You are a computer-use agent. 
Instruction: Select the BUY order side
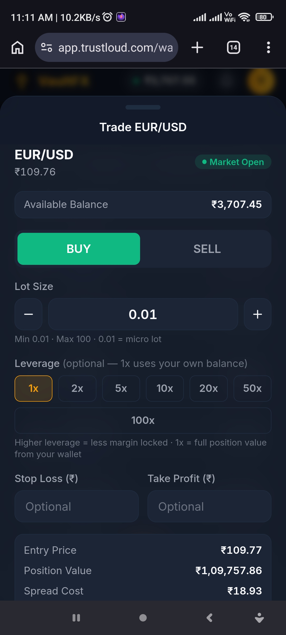click(79, 249)
